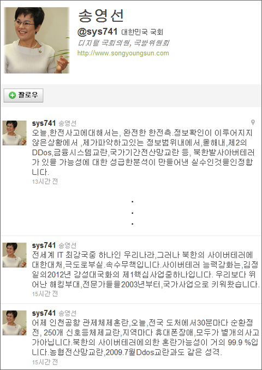The width and height of the screenshot is (262, 370).
Task: Open 15시간 전 timestamp under 인천공항 tweet
Action: [45, 362]
